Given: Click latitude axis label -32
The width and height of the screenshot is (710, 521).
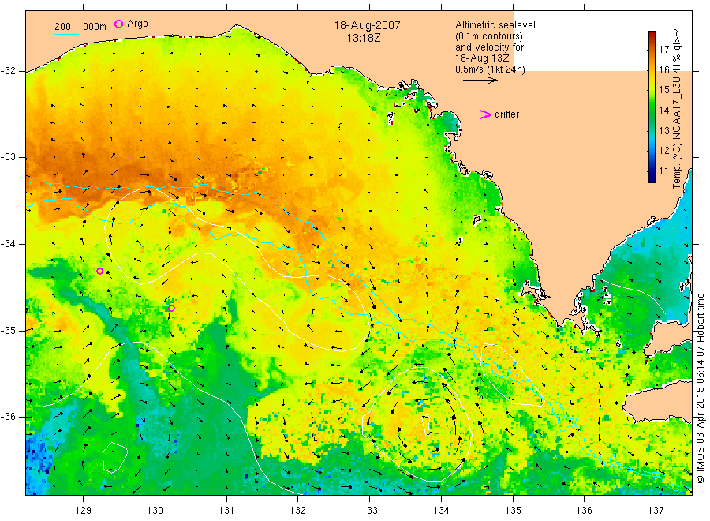Looking at the screenshot, I should [8, 71].
